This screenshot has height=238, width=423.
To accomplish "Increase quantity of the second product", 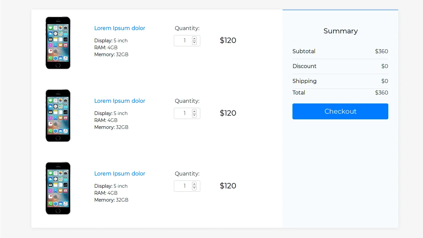I will coord(194,111).
